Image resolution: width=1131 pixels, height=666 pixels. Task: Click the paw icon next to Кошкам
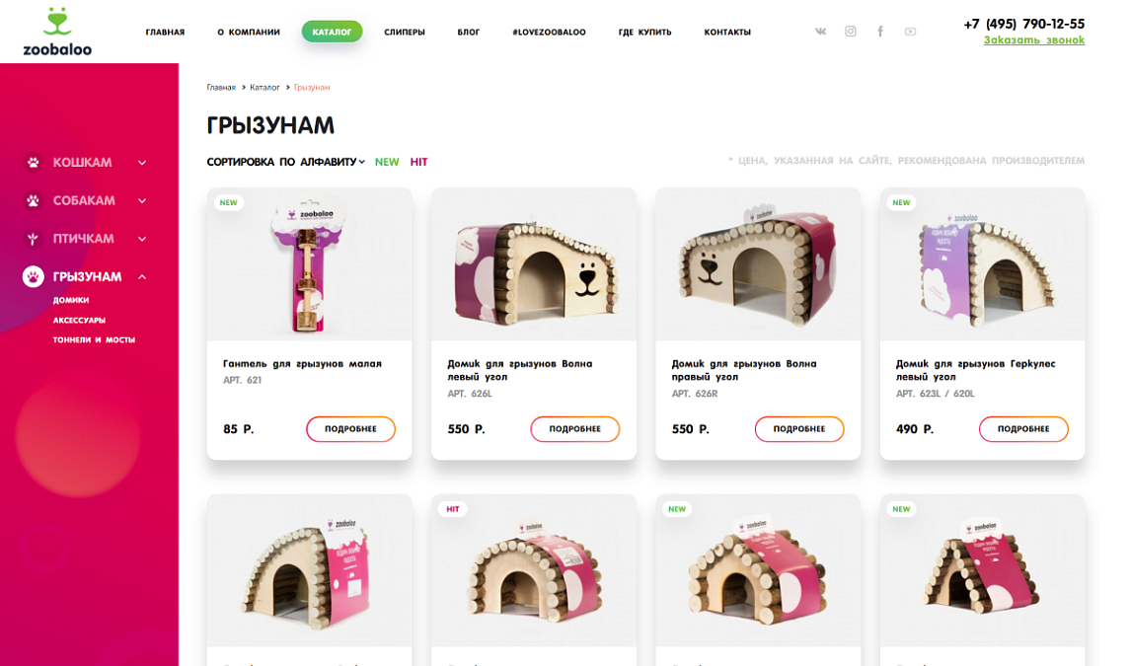click(34, 162)
